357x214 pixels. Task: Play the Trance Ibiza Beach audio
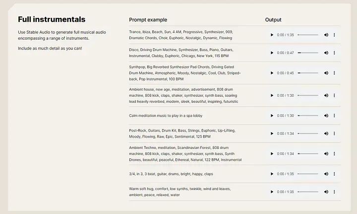tap(272, 35)
